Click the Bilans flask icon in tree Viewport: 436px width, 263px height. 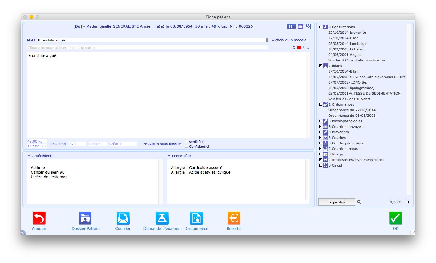[x=325, y=66]
